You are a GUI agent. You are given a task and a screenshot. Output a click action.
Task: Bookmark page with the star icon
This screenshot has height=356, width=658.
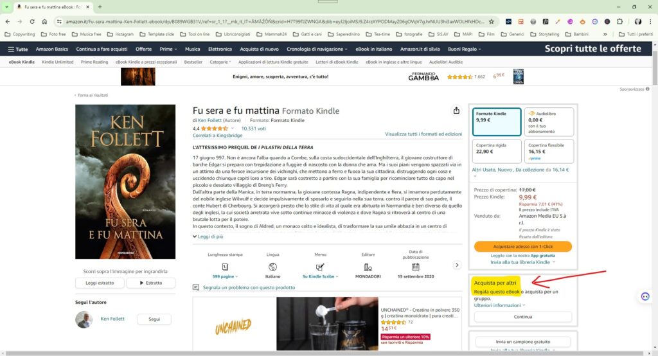tap(491, 21)
